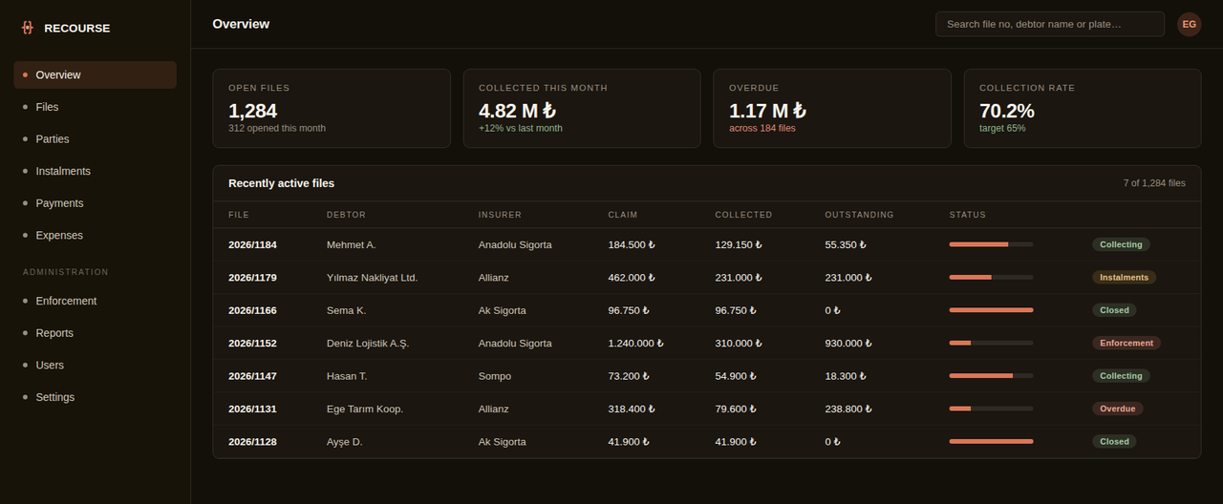Click the Overdue badge for Ege Tarım Koop.

click(1117, 409)
